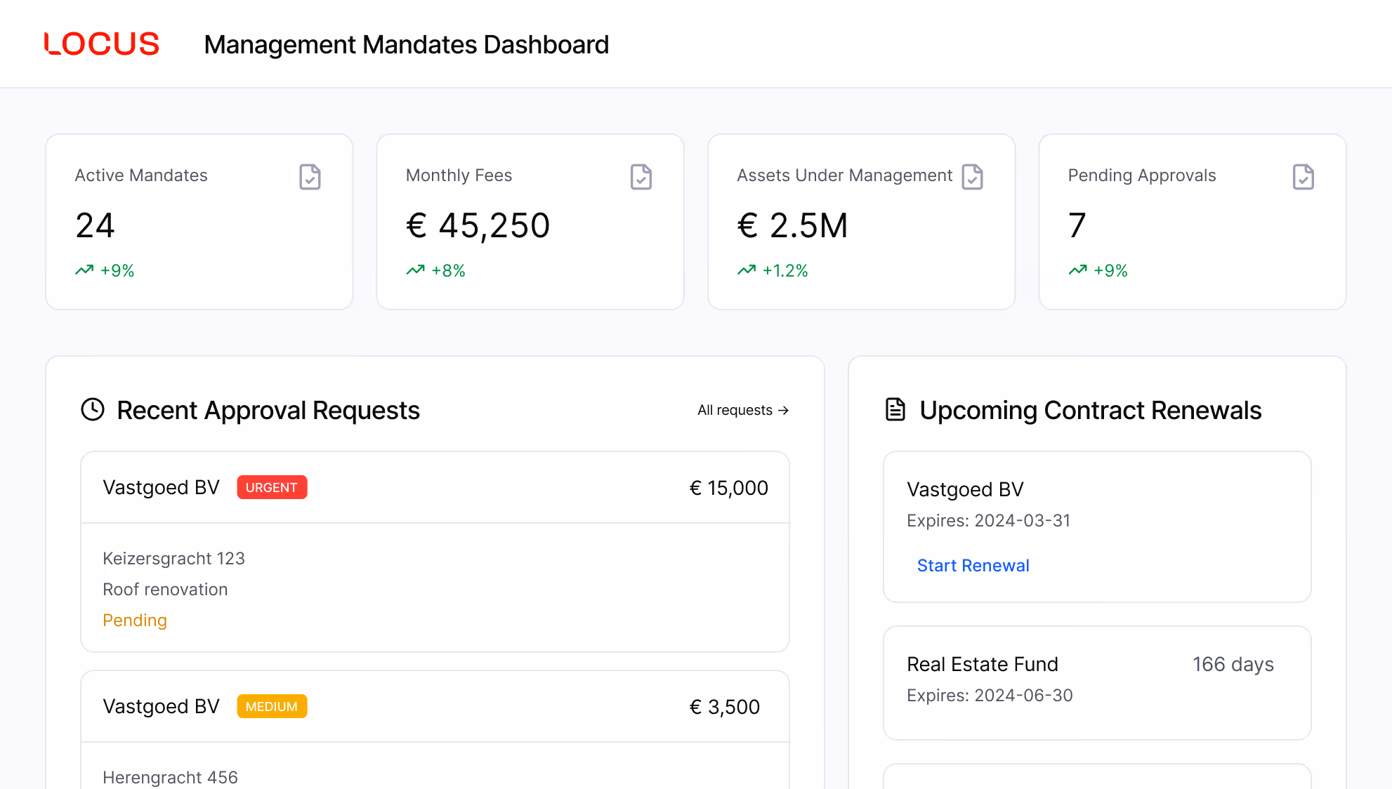This screenshot has width=1392, height=789.
Task: Click Vastgoed BV name in medium request
Action: tap(161, 707)
